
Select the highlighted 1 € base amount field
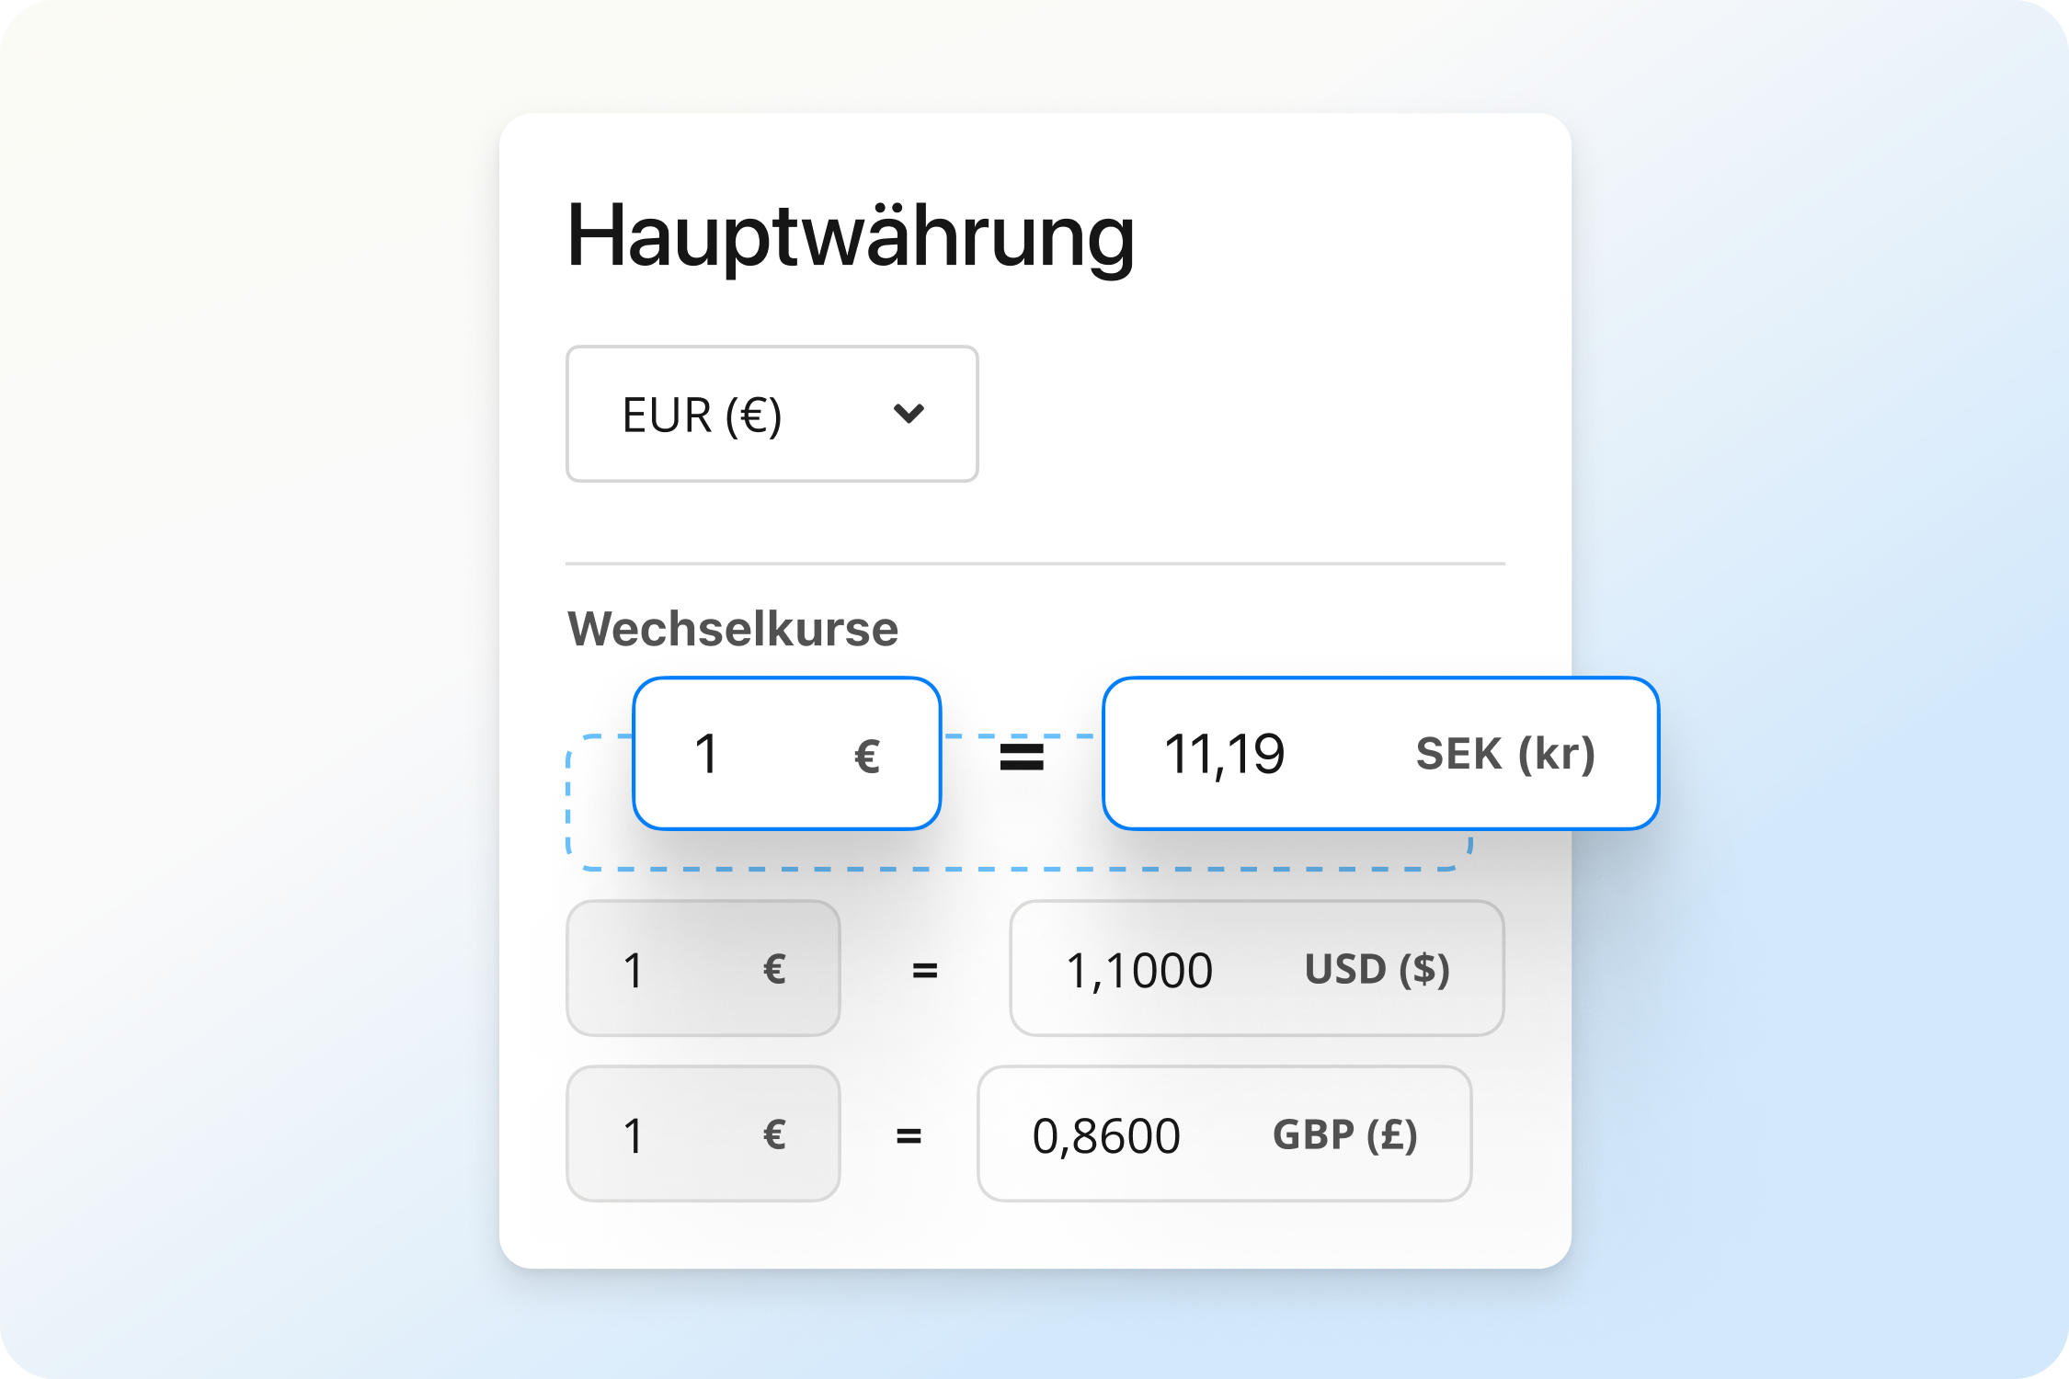(787, 754)
